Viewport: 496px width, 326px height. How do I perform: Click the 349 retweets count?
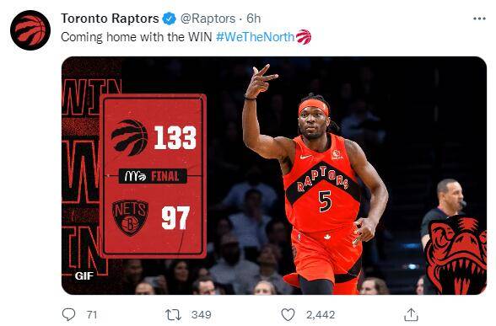tap(201, 315)
